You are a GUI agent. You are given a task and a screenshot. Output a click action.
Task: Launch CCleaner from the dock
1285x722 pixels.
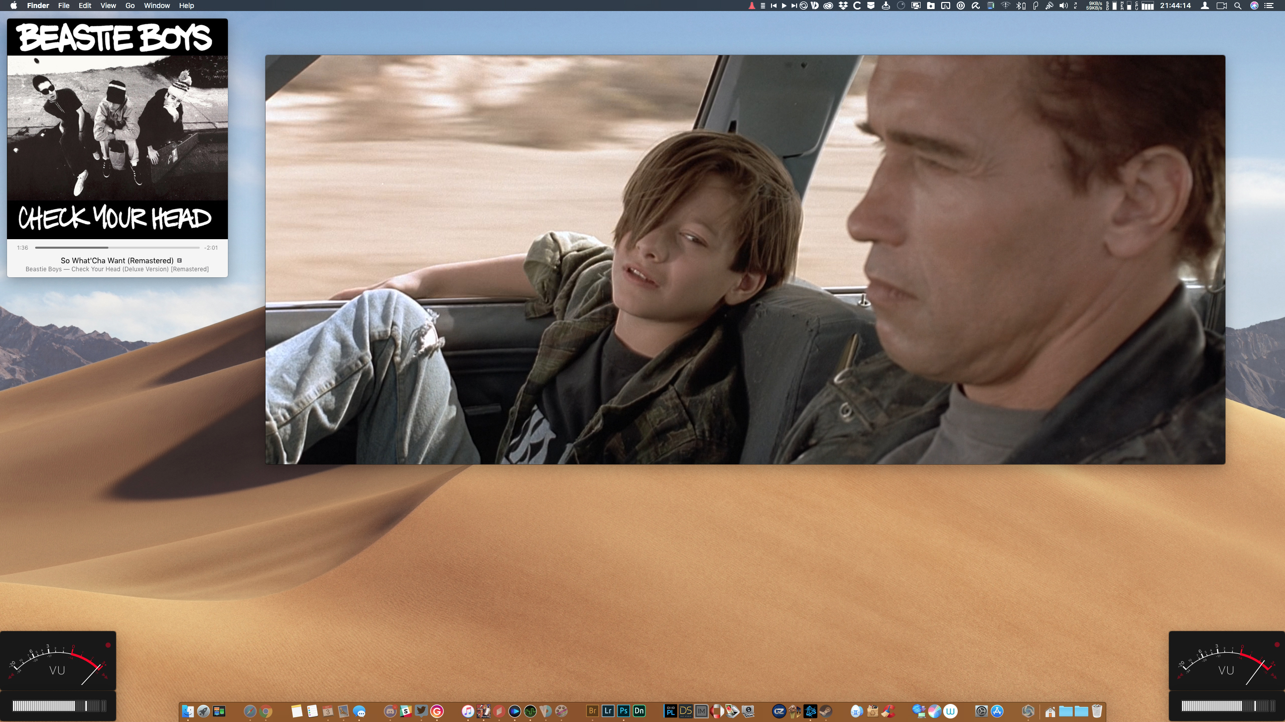(888, 711)
